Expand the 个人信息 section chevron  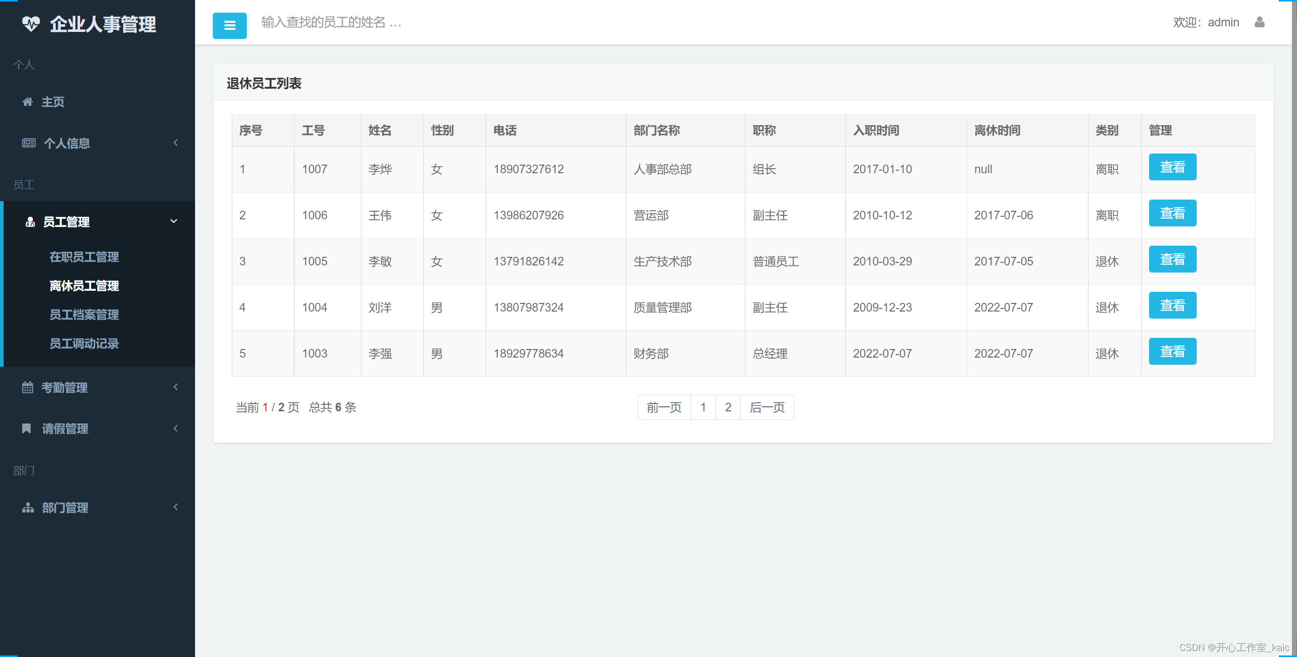click(x=175, y=142)
